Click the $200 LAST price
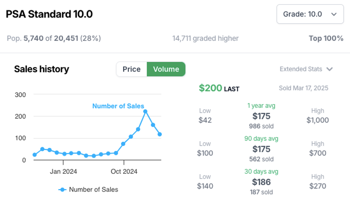 pyautogui.click(x=219, y=88)
